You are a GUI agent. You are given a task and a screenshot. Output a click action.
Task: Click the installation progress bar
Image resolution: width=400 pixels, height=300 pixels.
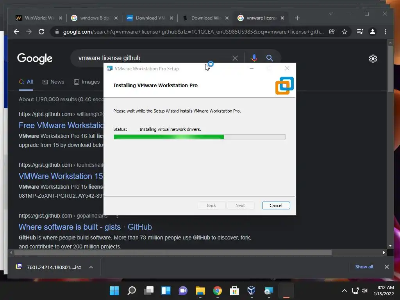point(200,137)
